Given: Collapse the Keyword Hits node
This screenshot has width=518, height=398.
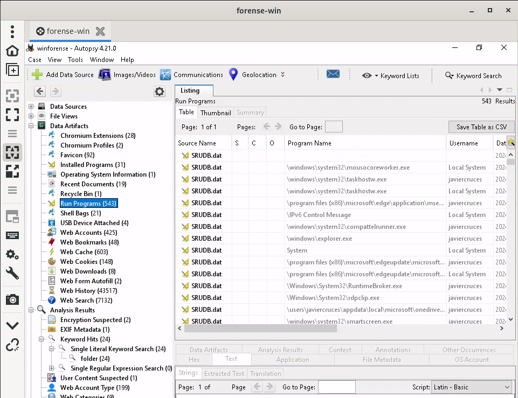Looking at the screenshot, I should (42, 339).
